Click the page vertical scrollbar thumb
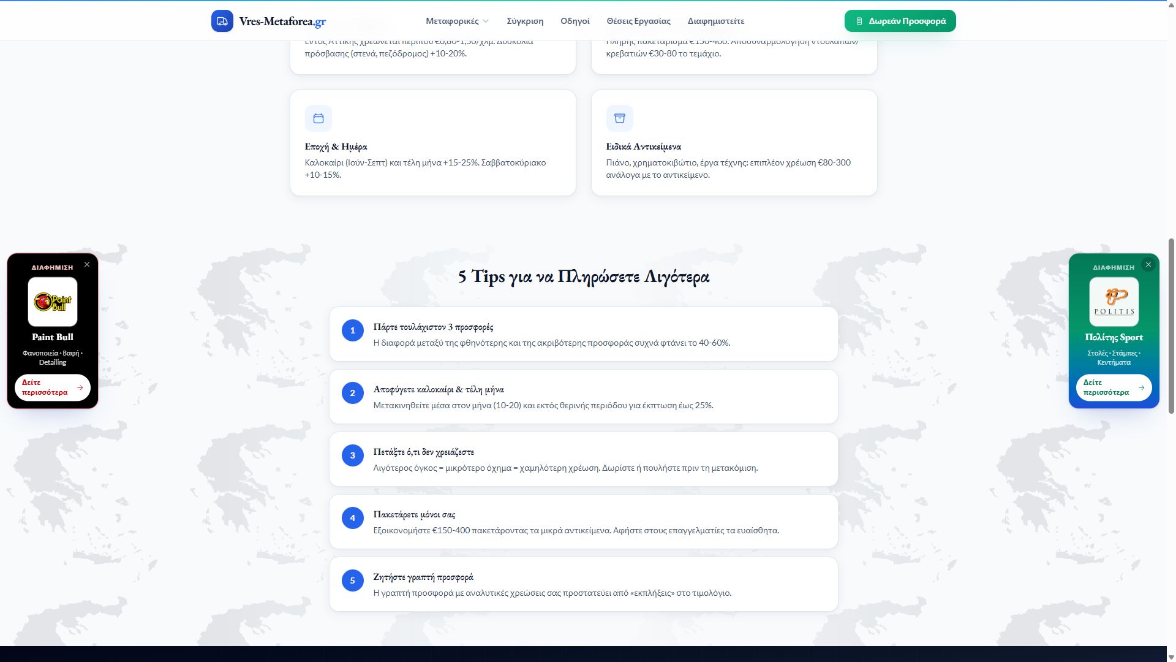This screenshot has width=1176, height=662. point(1171,326)
